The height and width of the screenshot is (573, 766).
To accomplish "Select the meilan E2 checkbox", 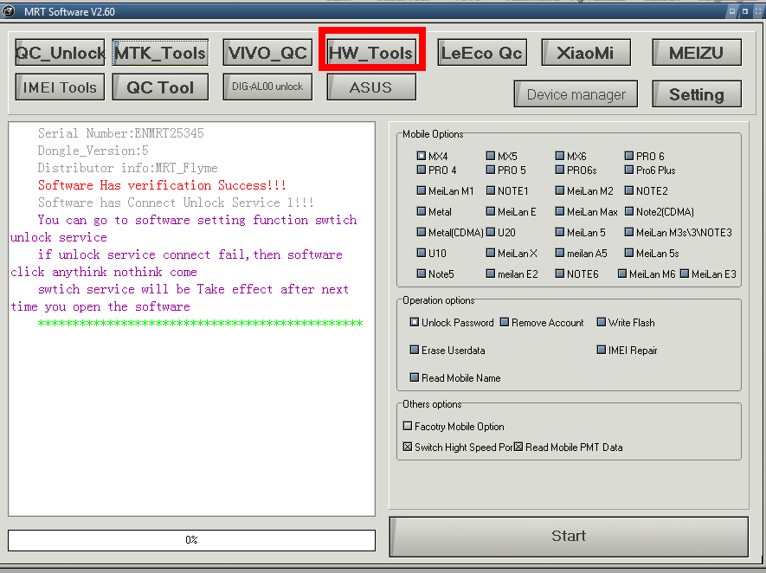I will [491, 274].
